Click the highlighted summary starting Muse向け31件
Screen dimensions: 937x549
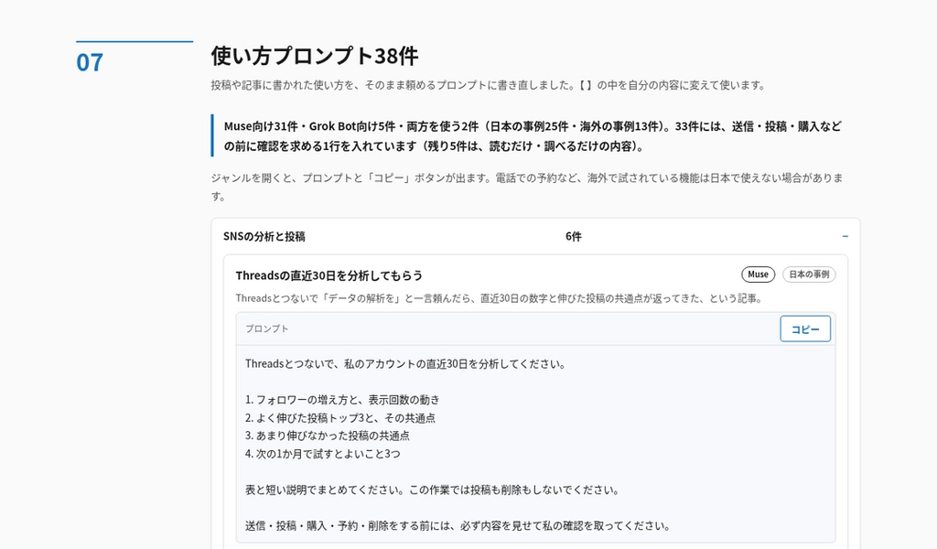coord(533,136)
